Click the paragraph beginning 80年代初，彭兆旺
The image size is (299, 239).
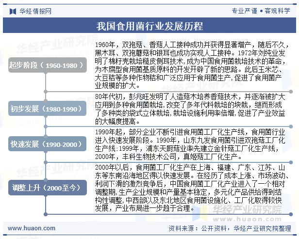(x=190, y=109)
